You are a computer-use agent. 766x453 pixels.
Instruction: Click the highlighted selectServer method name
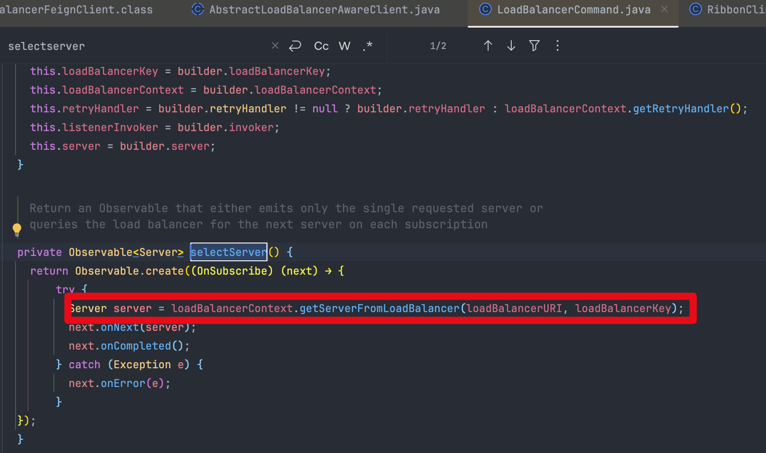coord(228,252)
